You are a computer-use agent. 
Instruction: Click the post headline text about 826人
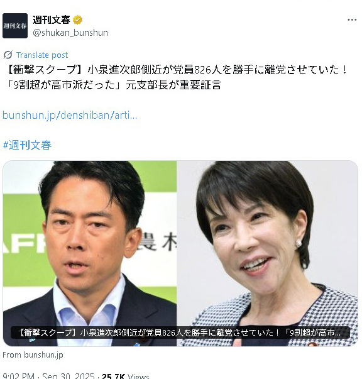click(x=177, y=70)
